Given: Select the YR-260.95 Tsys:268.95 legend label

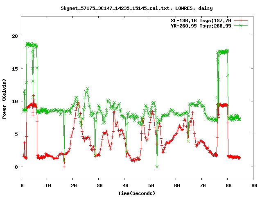Looking at the screenshot, I should point(201,26).
